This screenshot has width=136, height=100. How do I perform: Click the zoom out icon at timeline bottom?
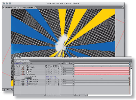pyautogui.click(x=77, y=95)
